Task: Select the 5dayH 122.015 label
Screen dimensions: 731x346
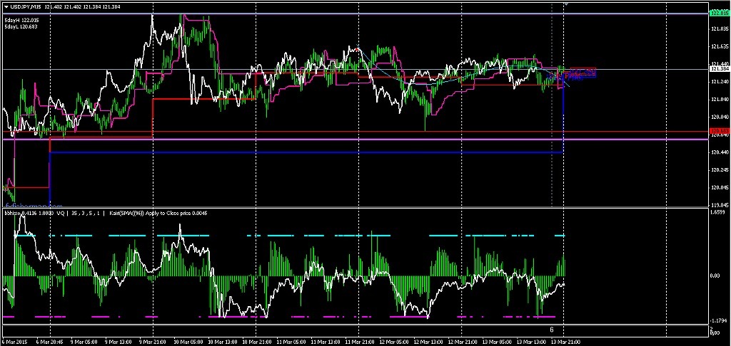Action: pos(21,21)
